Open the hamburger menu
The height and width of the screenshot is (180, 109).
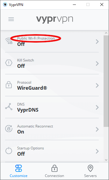point(11,19)
